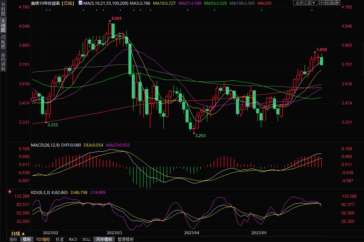Click the first layout icon beside 全部主题
This screenshot has height=242, width=364.
tap(322, 3)
